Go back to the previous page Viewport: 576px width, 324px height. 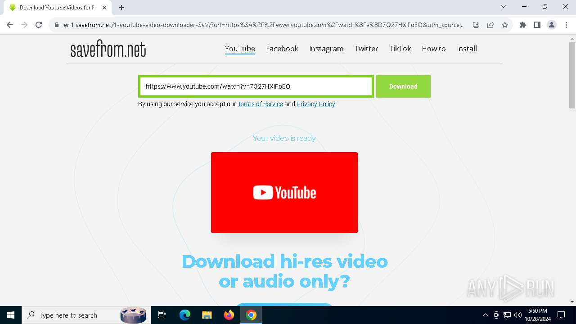[x=10, y=25]
